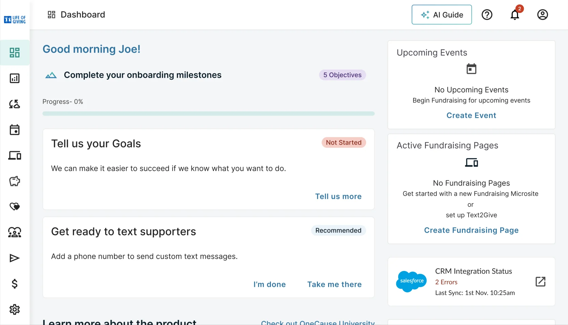Open the hearts donations sidebar icon
The height and width of the screenshot is (325, 568).
click(x=15, y=207)
